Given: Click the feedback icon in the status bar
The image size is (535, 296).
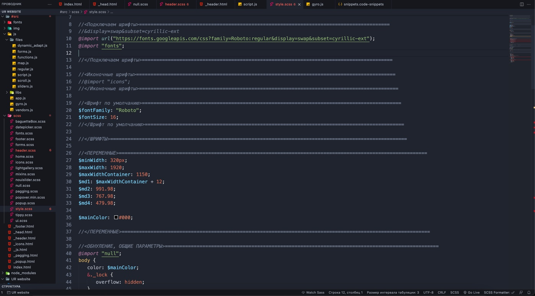Looking at the screenshot, I should pyautogui.click(x=521, y=293).
